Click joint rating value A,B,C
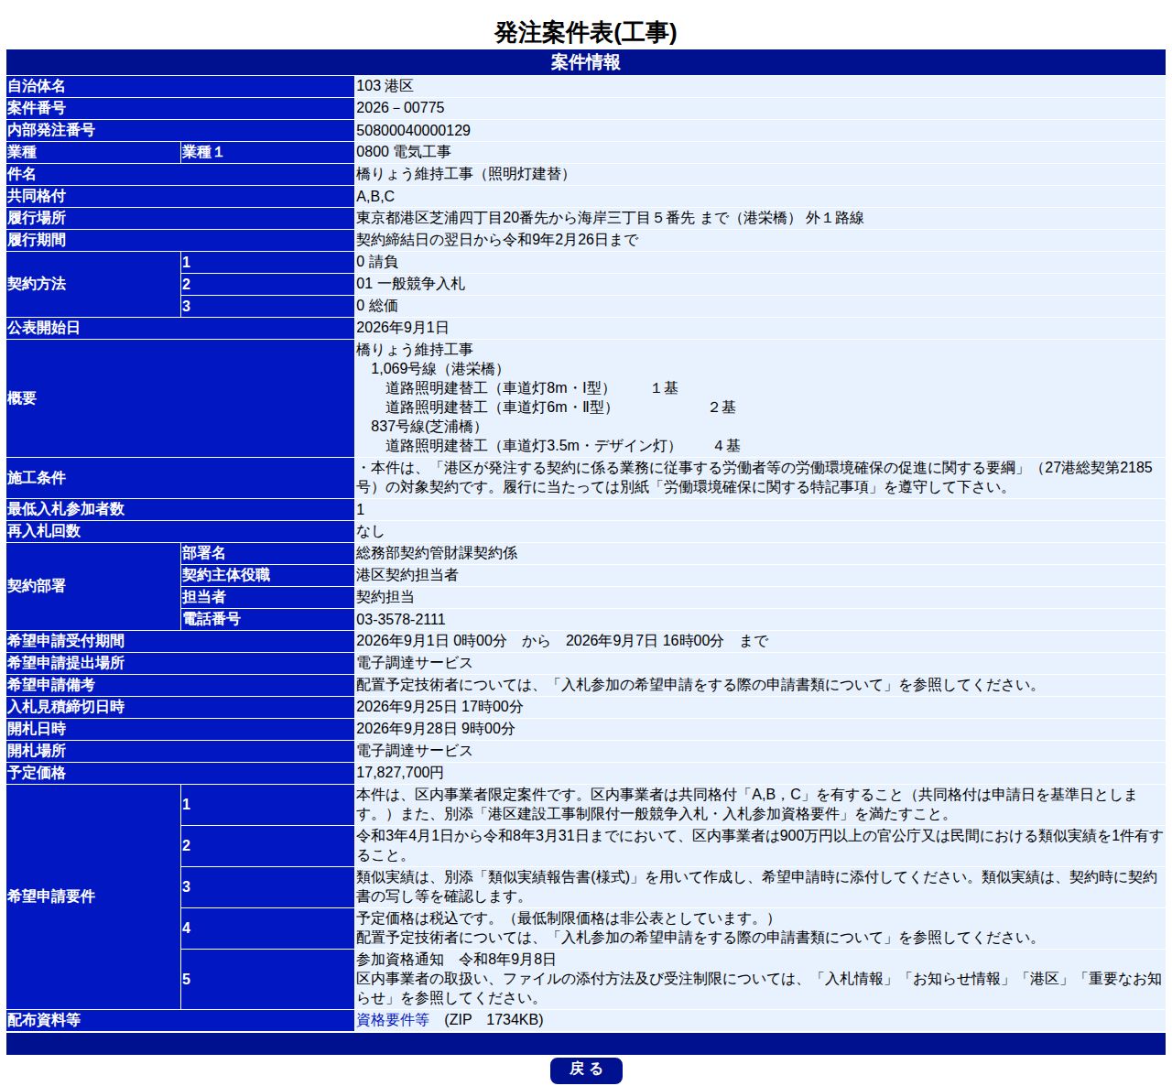This screenshot has width=1172, height=1086. point(375,196)
